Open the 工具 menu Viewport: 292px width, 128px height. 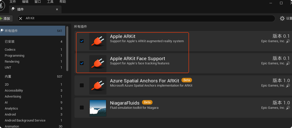pyautogui.click(x=50, y=2)
